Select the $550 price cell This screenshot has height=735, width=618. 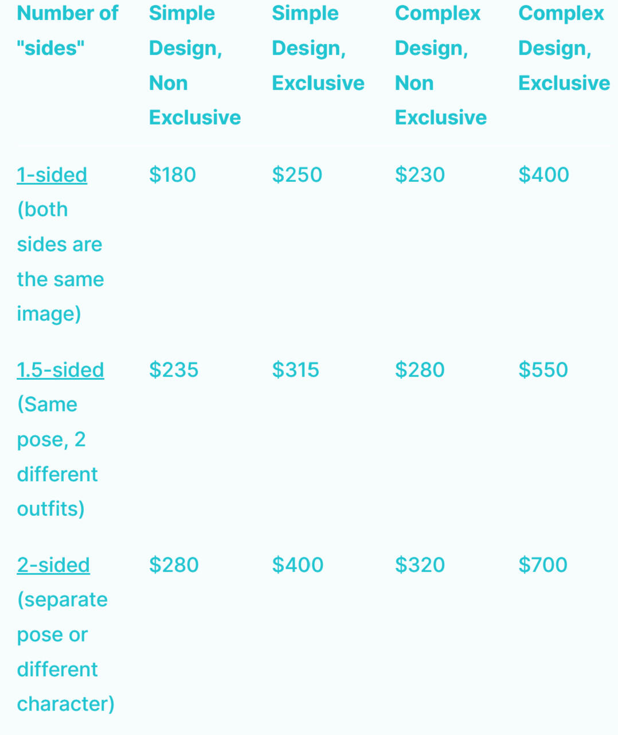click(x=543, y=370)
